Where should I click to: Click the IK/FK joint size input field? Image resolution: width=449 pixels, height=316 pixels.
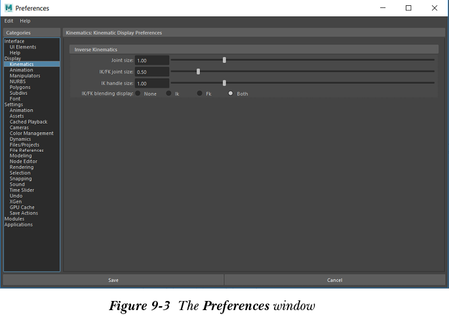click(x=152, y=72)
